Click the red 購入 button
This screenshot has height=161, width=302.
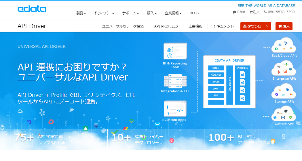click(x=284, y=26)
